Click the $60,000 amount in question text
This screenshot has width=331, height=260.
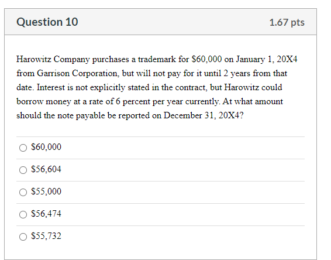(206, 59)
